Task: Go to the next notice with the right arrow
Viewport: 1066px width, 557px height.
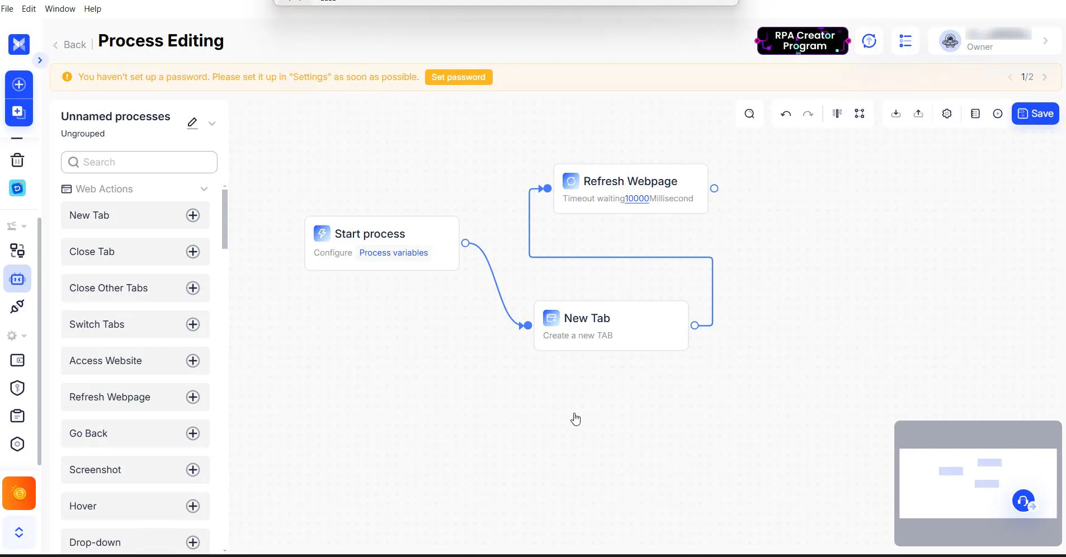Action: [1045, 77]
